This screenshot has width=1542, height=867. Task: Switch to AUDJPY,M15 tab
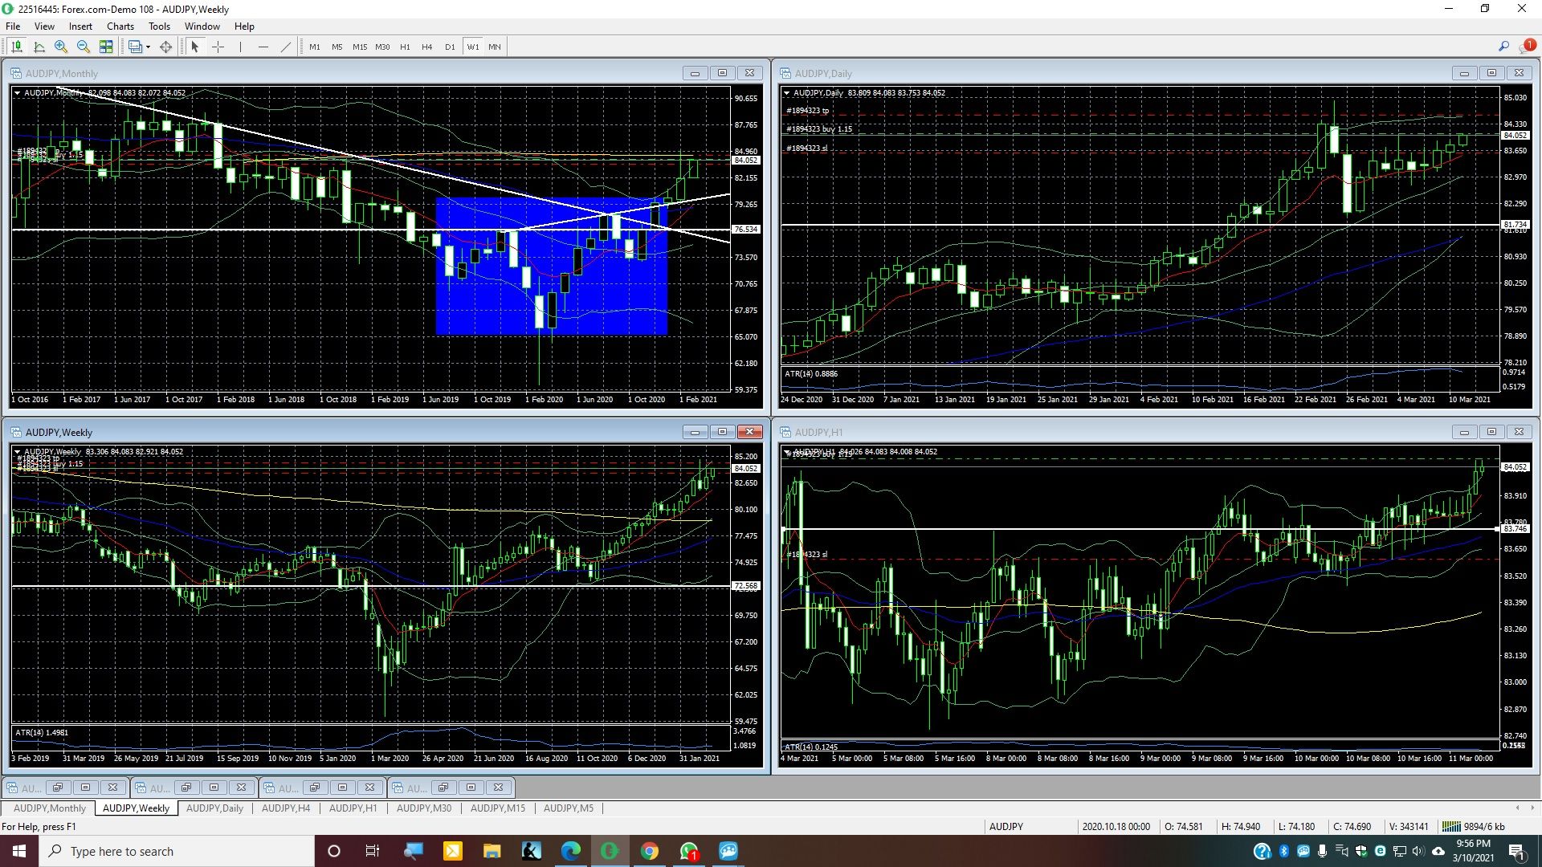pos(498,808)
